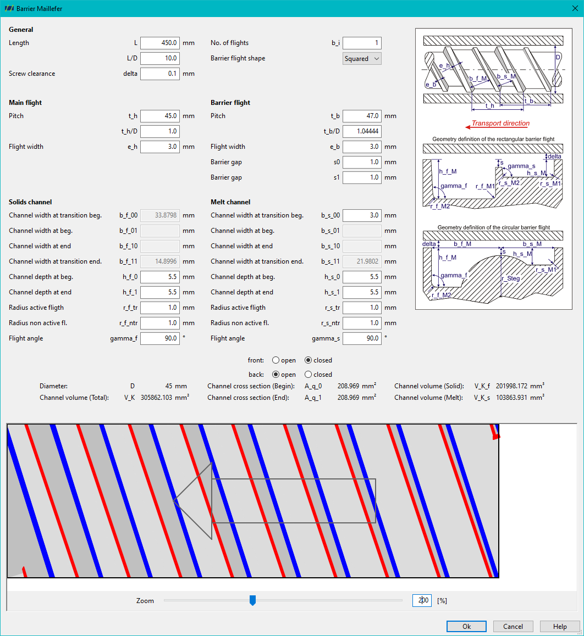Click the Cancel button
Image resolution: width=584 pixels, height=636 pixels.
[x=513, y=626]
